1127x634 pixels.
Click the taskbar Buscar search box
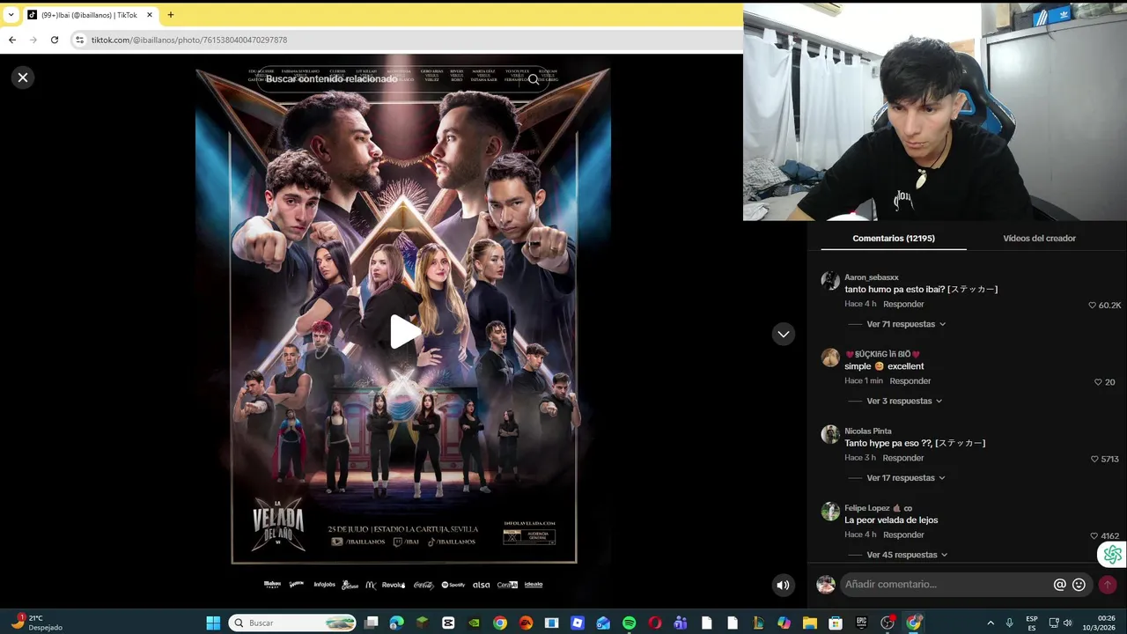point(291,623)
